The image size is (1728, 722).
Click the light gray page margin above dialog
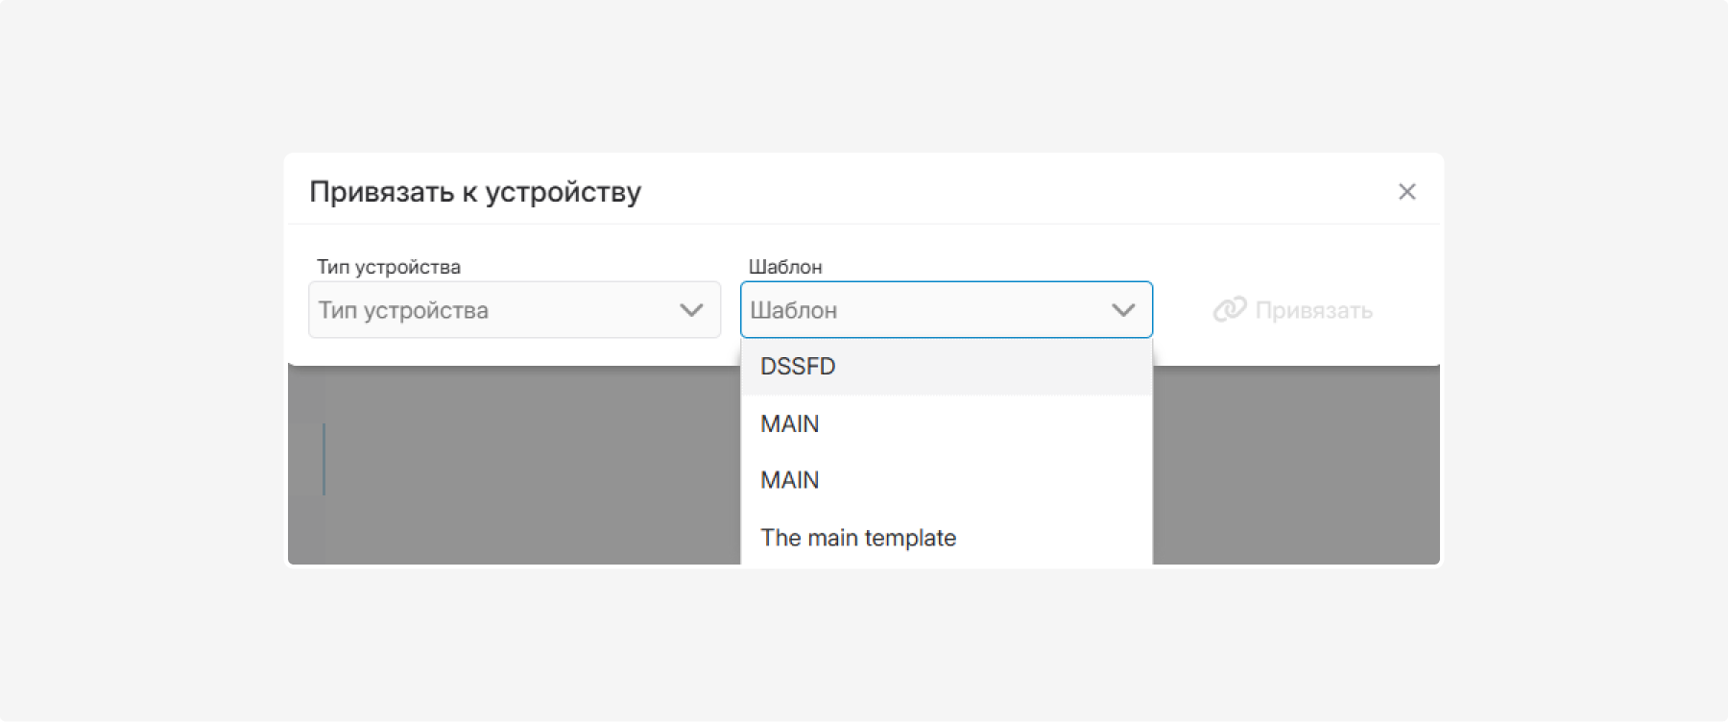[864, 77]
